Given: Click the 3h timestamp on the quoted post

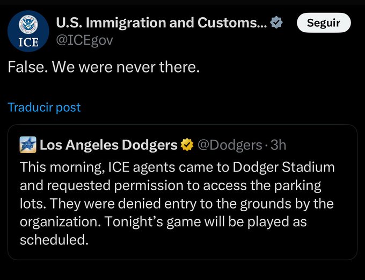Looking at the screenshot, I should coord(279,145).
